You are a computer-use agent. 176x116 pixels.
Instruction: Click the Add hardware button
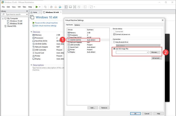click(x=93, y=108)
